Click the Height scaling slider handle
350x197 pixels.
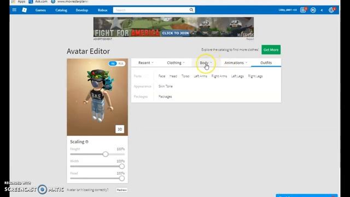click(x=106, y=154)
